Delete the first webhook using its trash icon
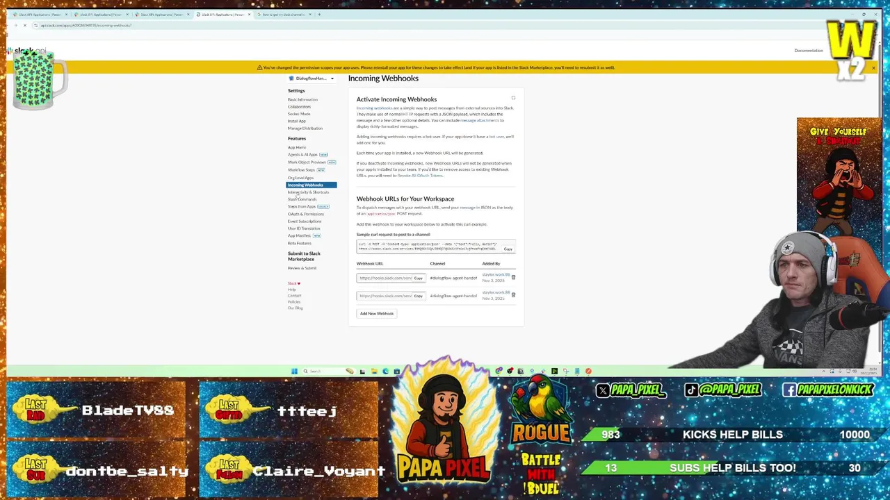The height and width of the screenshot is (500, 890). [x=513, y=277]
